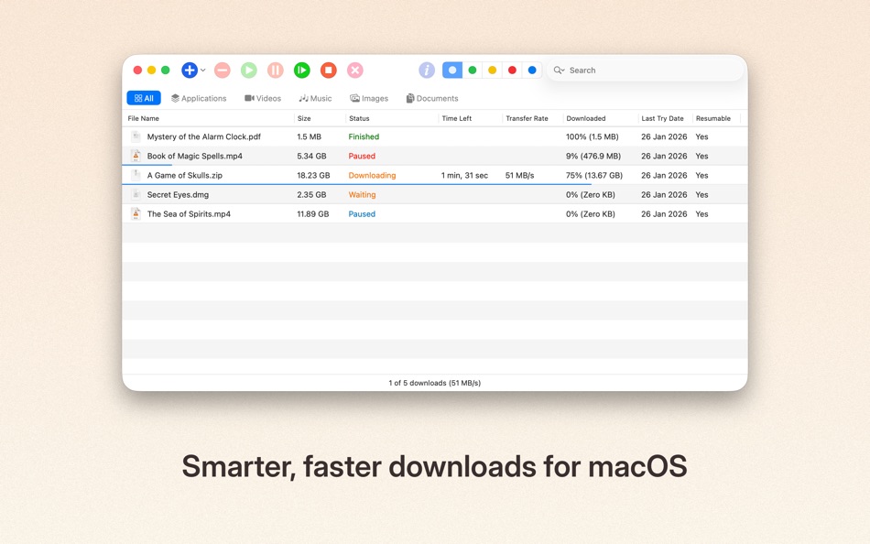Open the Info panel icon
This screenshot has width=870, height=544.
point(427,70)
